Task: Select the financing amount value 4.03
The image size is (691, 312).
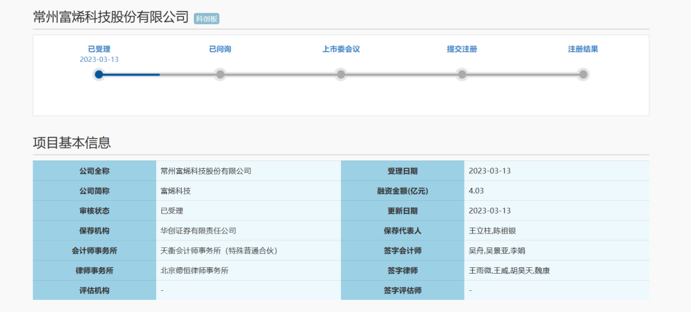Action: coord(476,191)
